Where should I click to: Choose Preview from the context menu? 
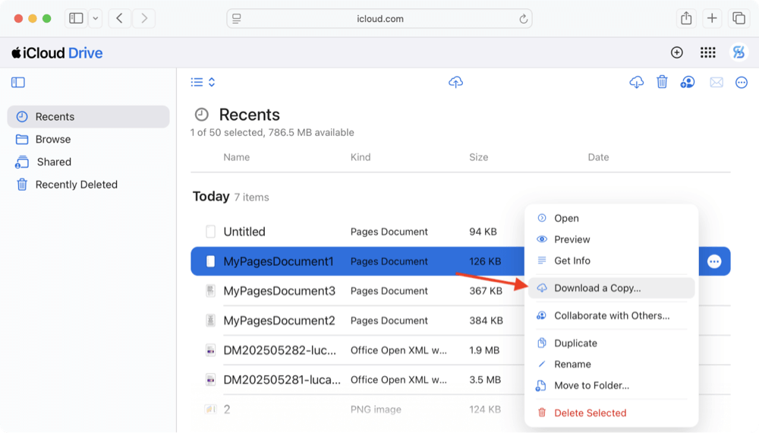pos(611,240)
